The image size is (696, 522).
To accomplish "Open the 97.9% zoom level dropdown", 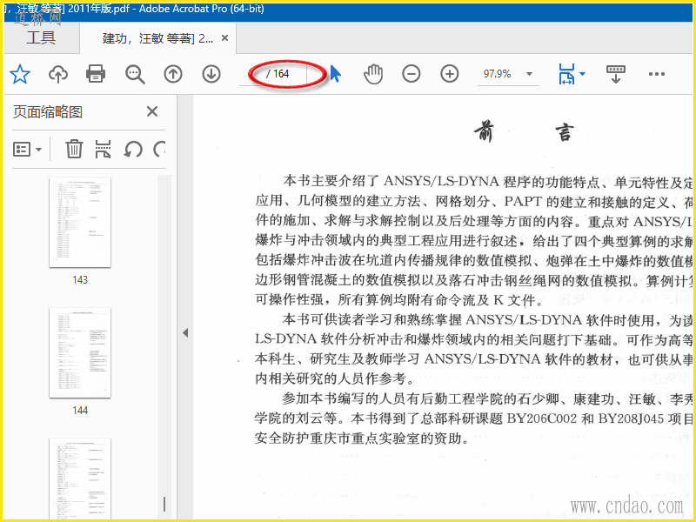I will click(x=529, y=74).
